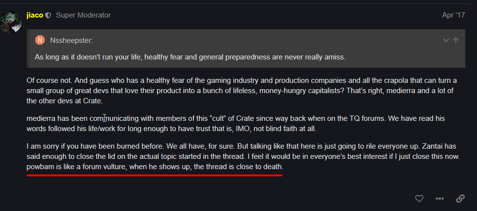The image size is (477, 211).
Task: Click the quoted text about healthy fear
Action: (190, 57)
